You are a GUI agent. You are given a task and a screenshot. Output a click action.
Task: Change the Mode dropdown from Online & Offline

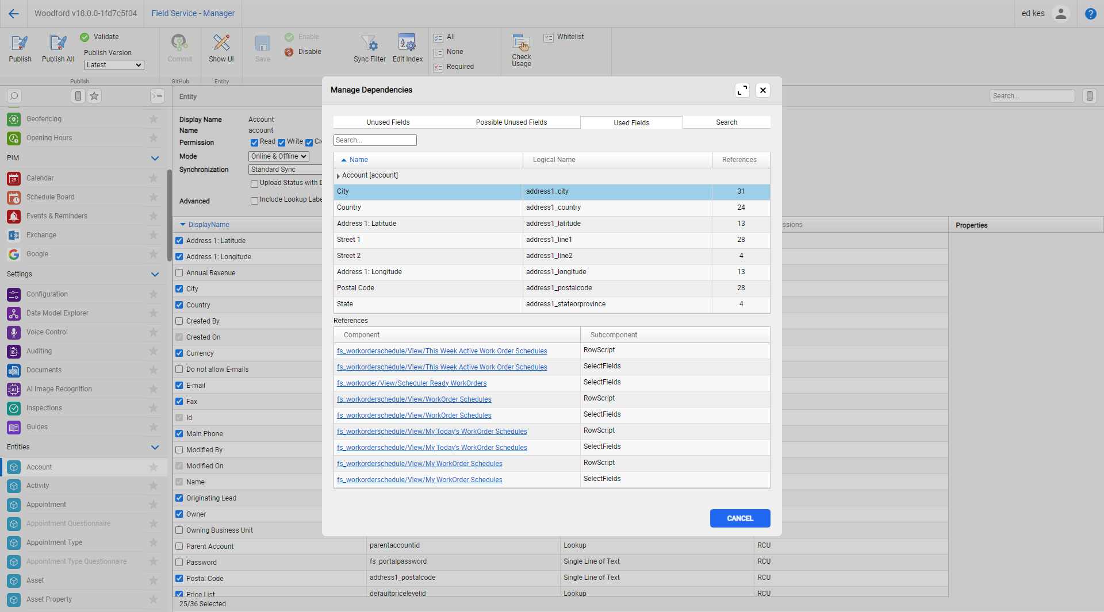[x=278, y=156]
